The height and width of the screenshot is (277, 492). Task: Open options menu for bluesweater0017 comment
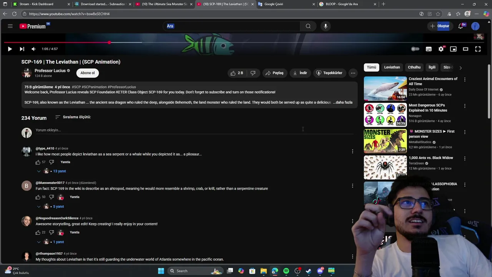352,186
